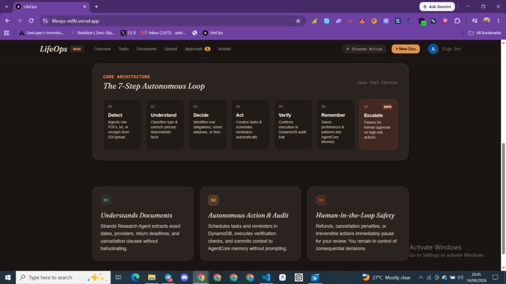The image size is (506, 284).
Task: View the Activity page
Action: 225,49
